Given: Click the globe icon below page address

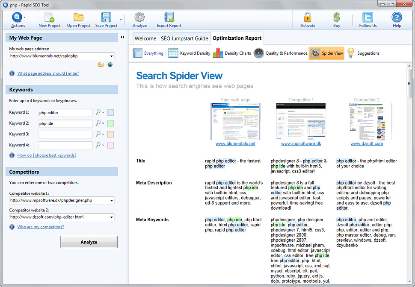Looking at the screenshot, I should (x=110, y=64).
